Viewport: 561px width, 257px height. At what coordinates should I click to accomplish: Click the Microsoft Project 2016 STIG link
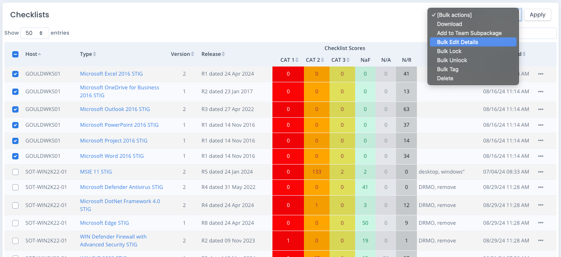pyautogui.click(x=114, y=141)
